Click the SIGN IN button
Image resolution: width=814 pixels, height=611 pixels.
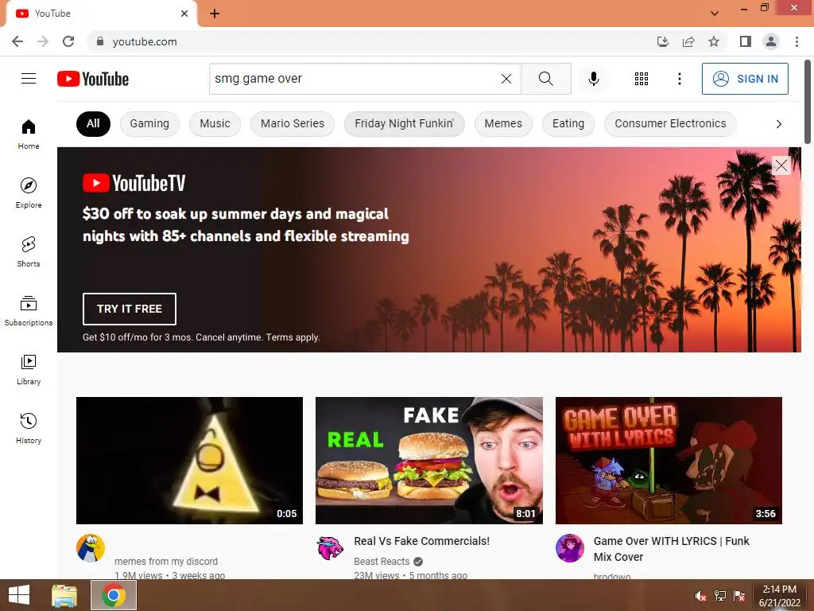pos(745,79)
